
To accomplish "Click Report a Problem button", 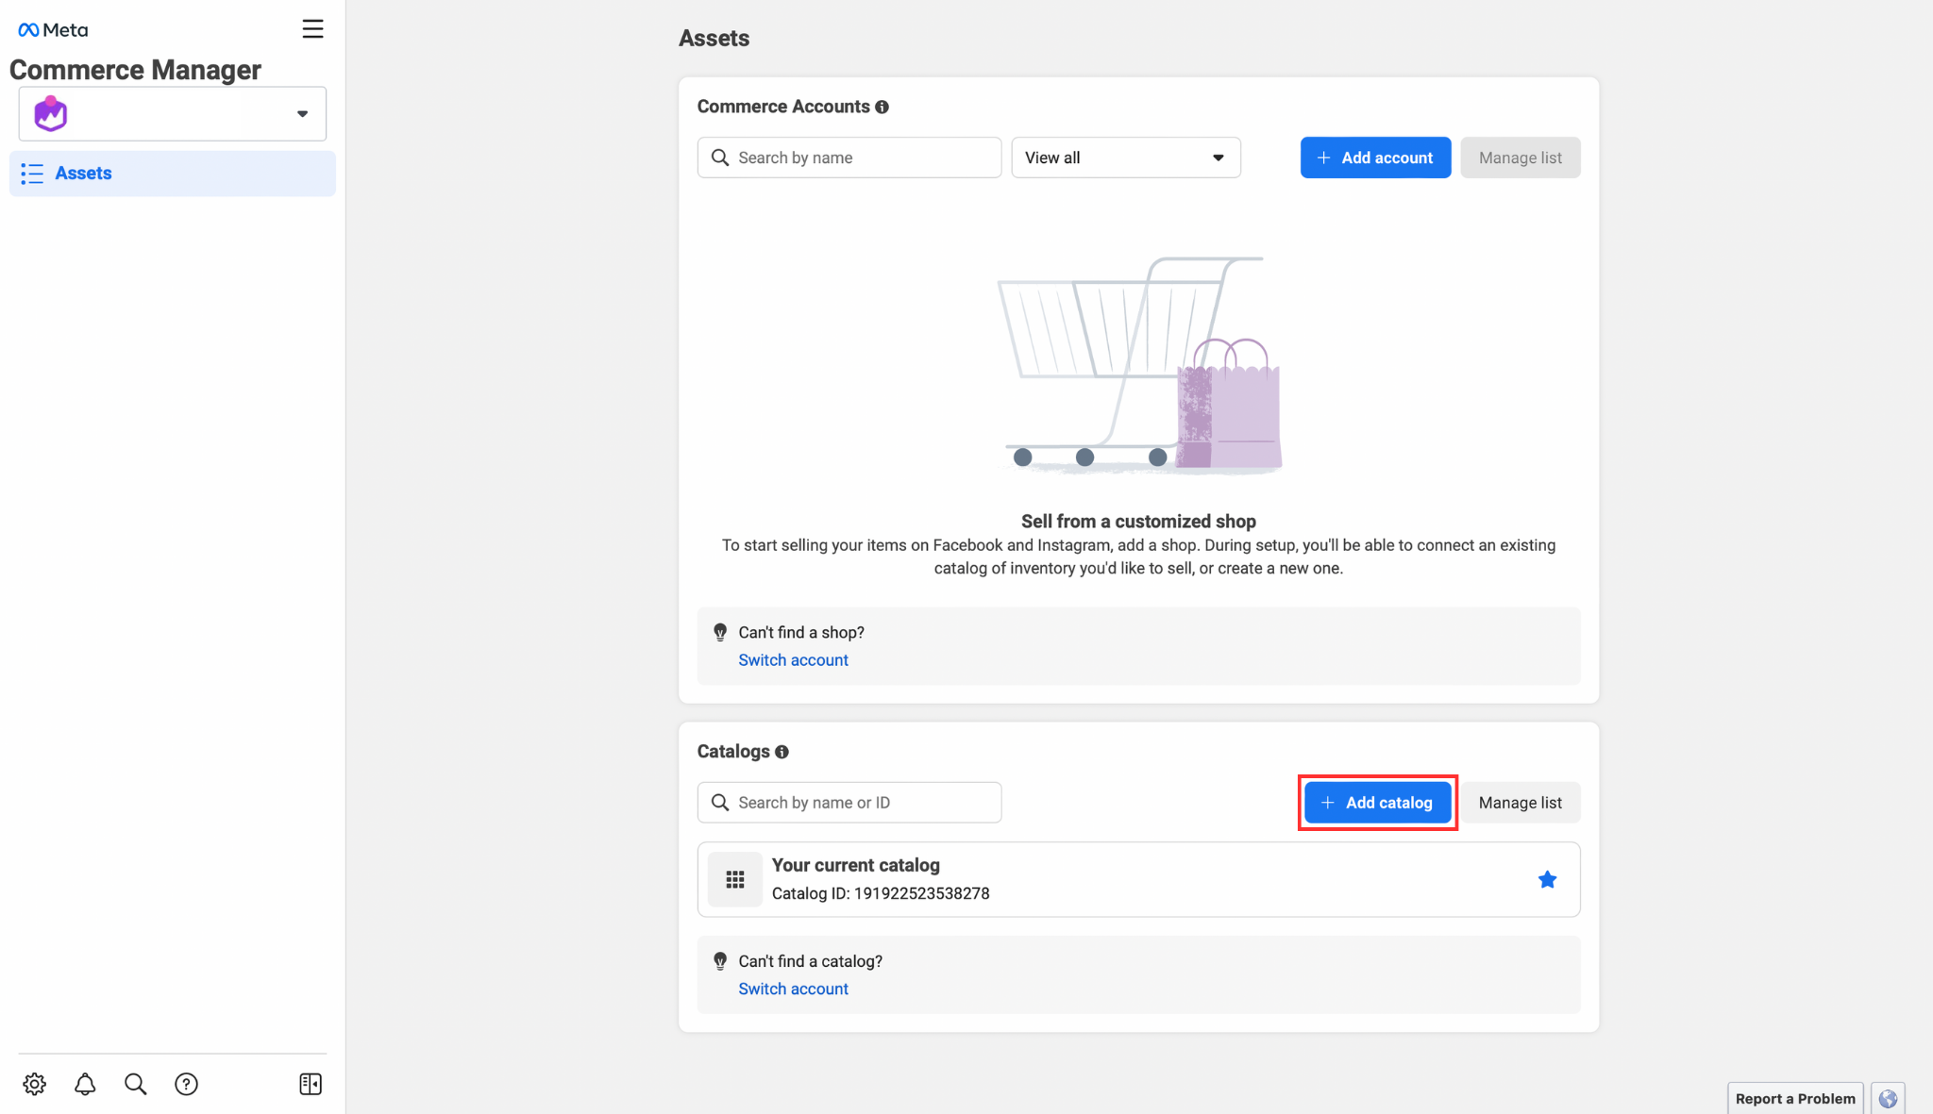I will click(1795, 1098).
